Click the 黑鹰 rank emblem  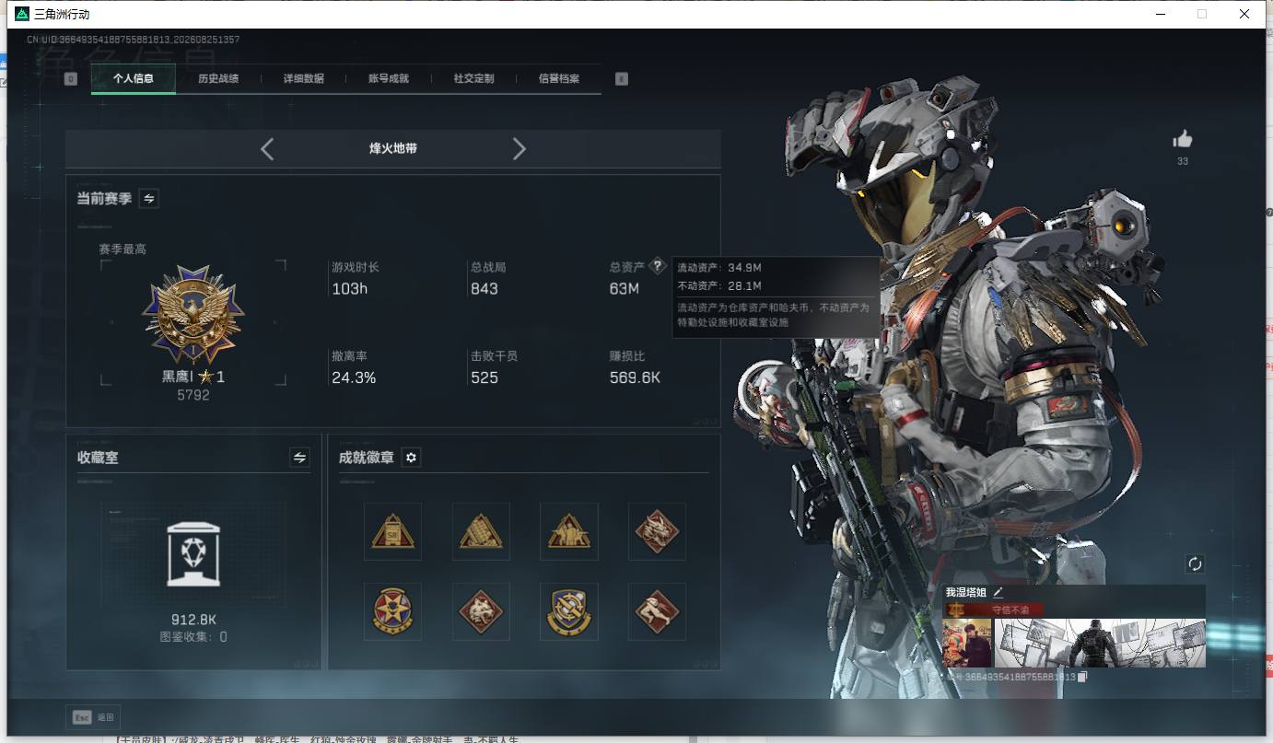193,315
